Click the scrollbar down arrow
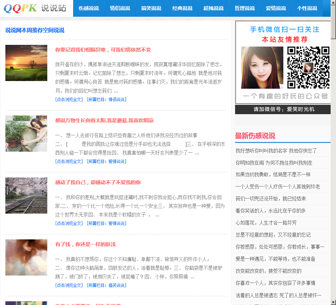This screenshot has width=336, height=305. [x=333, y=303]
